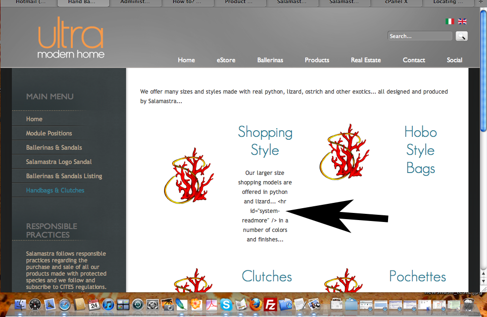This screenshot has width=487, height=317.
Task: Click the Search... text field
Action: click(420, 36)
